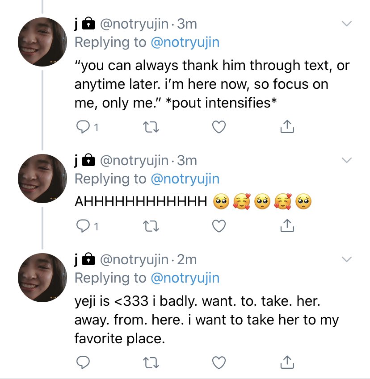Retweet the "yeji is <333" tweet
This screenshot has width=370, height=379.
point(151,362)
